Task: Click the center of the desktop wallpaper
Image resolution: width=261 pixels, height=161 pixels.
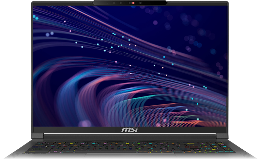Action: (130, 65)
